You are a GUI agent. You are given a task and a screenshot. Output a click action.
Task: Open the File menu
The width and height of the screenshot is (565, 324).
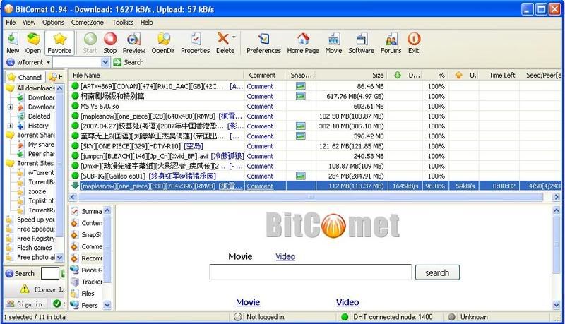click(11, 23)
